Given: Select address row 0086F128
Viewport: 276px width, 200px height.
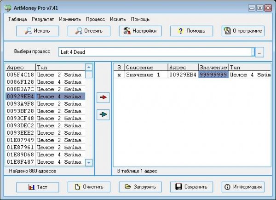Looking at the screenshot, I should coord(45,82).
